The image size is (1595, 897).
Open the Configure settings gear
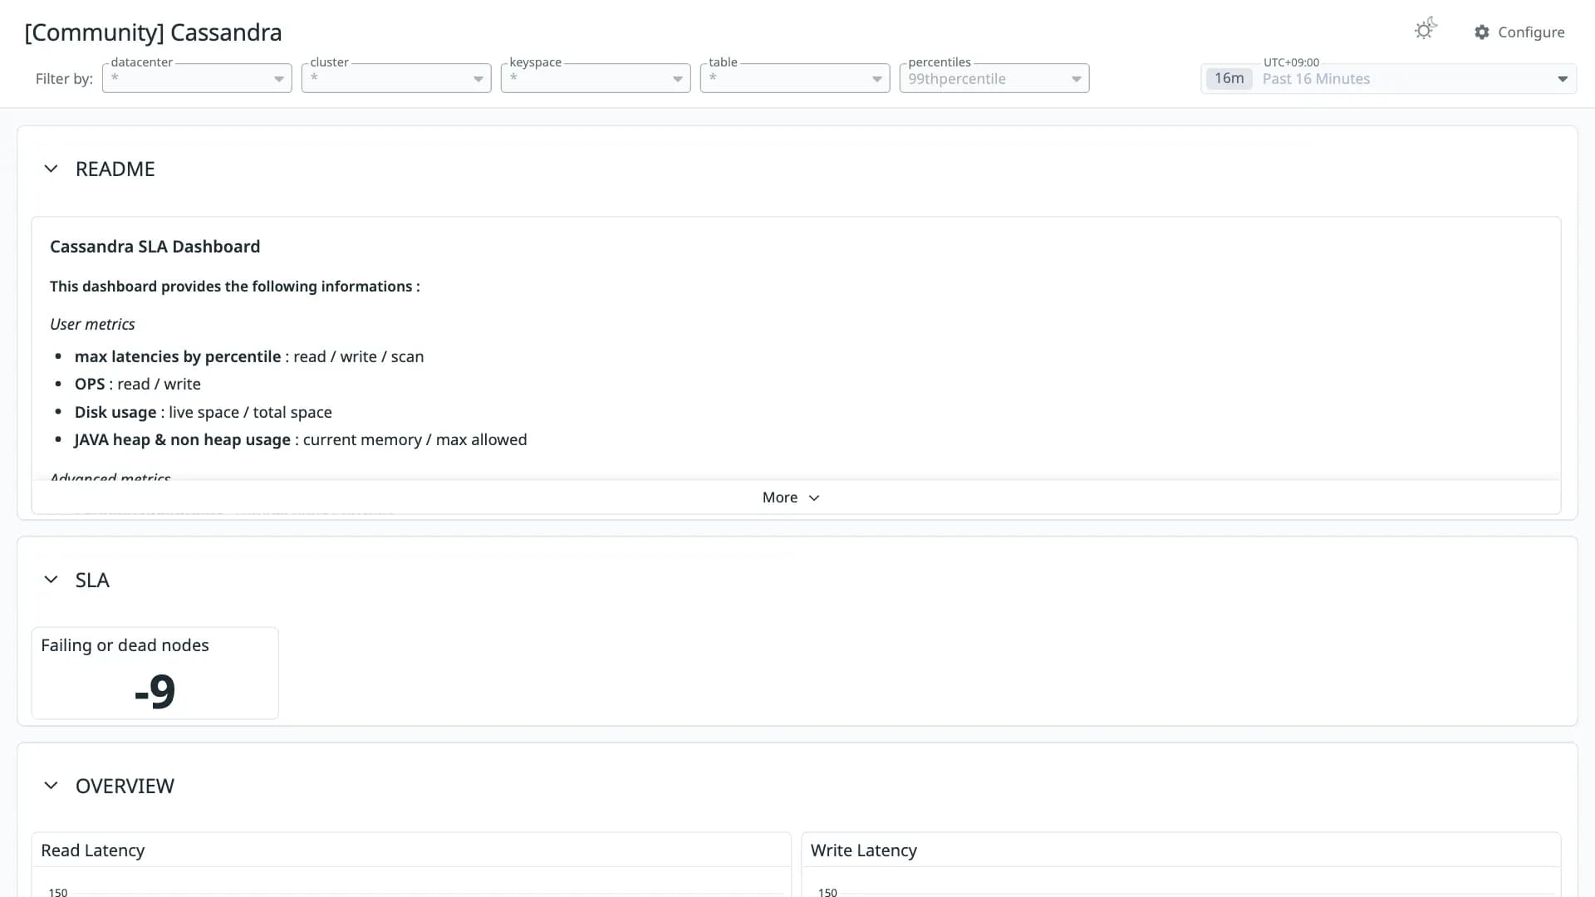tap(1482, 32)
